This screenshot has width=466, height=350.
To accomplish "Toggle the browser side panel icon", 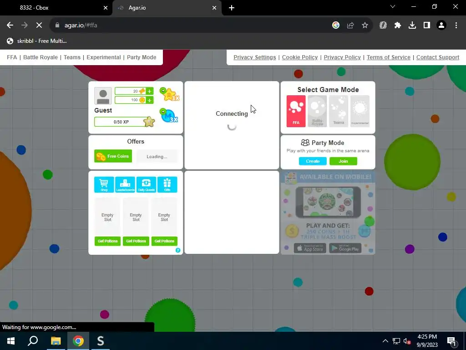I will [x=427, y=26].
